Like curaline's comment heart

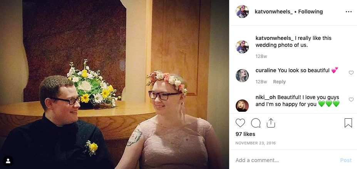[351, 73]
